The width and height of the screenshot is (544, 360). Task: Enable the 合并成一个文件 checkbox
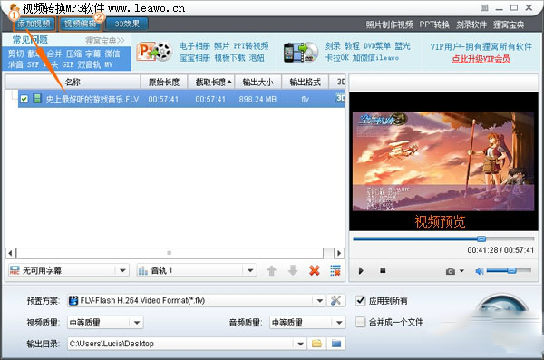361,322
